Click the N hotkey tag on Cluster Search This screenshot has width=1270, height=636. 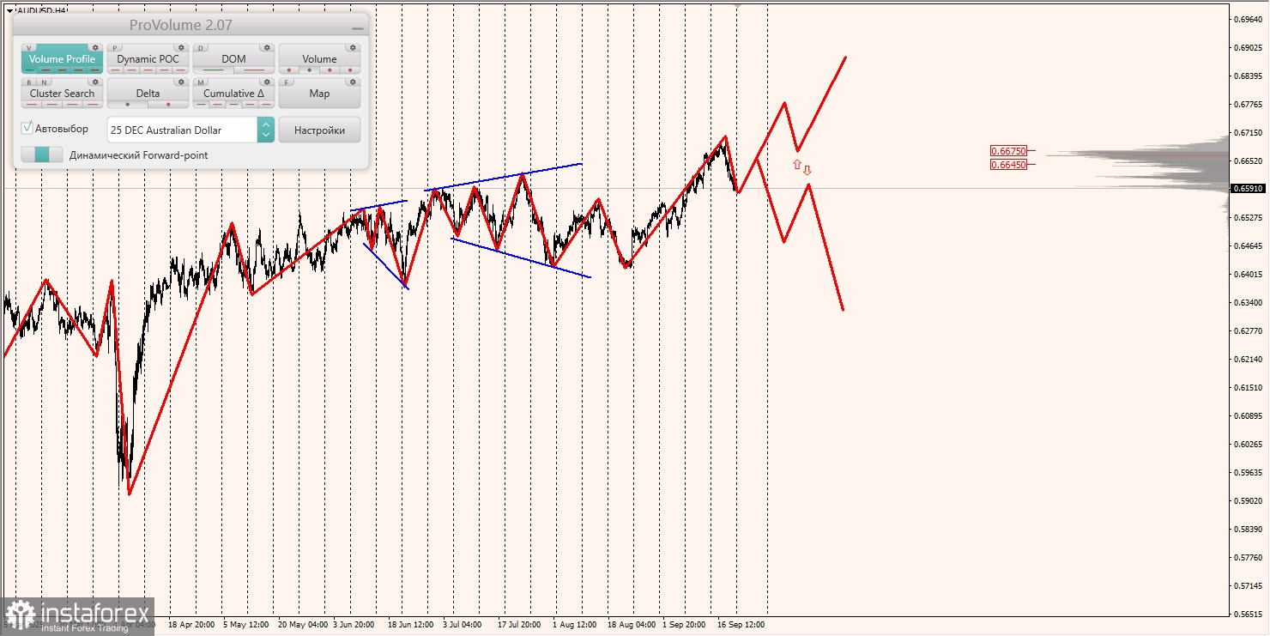pos(45,82)
